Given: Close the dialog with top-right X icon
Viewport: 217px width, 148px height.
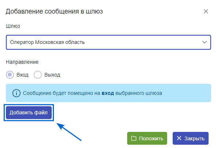Looking at the screenshot, I should pos(206,11).
